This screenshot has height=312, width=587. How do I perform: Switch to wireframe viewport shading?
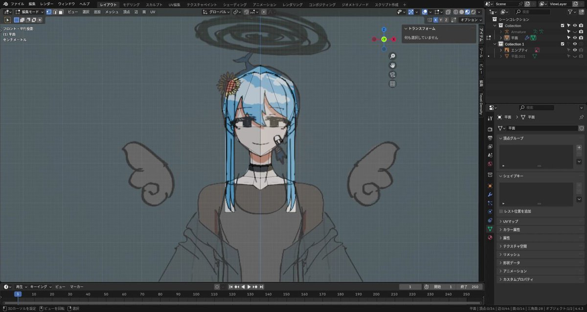(x=456, y=12)
